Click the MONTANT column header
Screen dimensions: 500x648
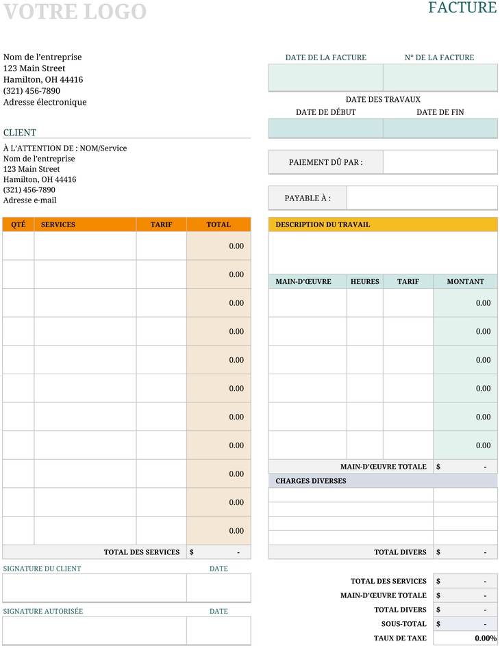click(465, 281)
